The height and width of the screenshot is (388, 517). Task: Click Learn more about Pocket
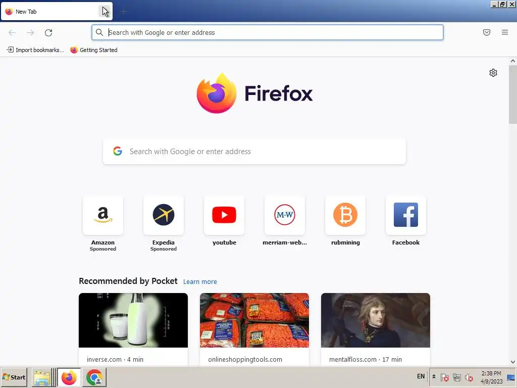click(200, 281)
